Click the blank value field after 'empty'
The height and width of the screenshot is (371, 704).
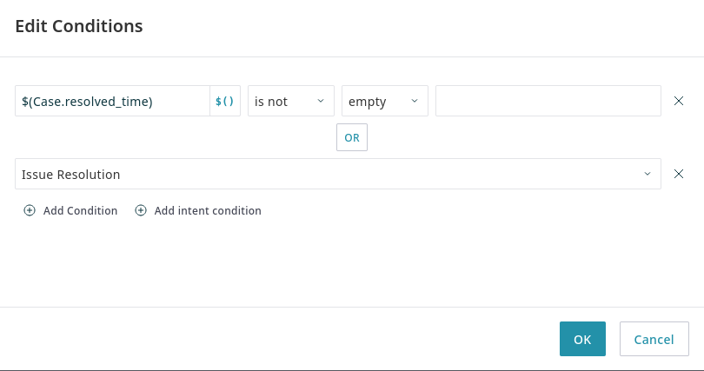click(548, 101)
